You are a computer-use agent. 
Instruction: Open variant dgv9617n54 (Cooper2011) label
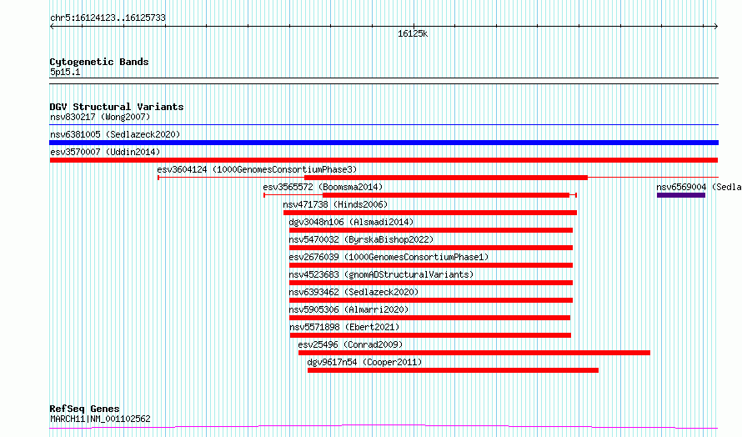pyautogui.click(x=364, y=362)
